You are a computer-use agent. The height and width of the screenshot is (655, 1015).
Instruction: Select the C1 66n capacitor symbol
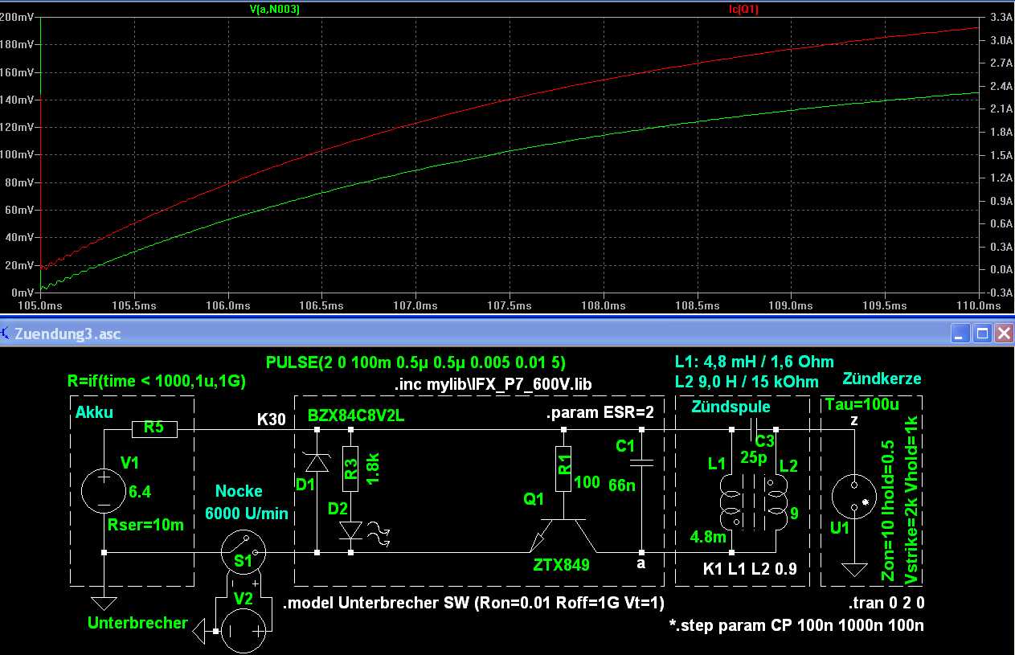click(641, 462)
